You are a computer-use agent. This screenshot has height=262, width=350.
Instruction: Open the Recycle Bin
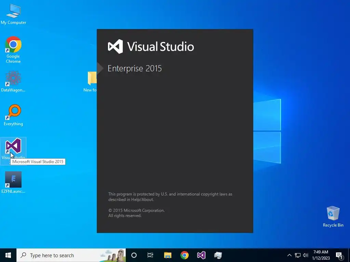[x=333, y=217]
